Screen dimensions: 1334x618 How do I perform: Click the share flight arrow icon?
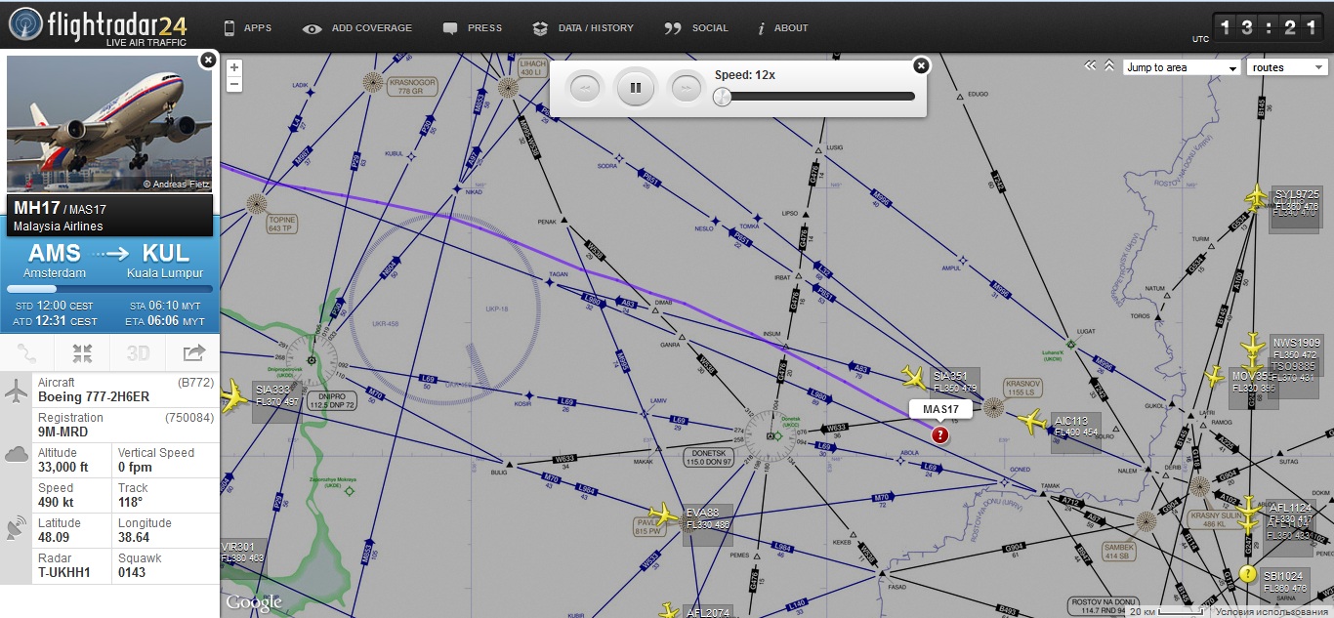point(193,353)
